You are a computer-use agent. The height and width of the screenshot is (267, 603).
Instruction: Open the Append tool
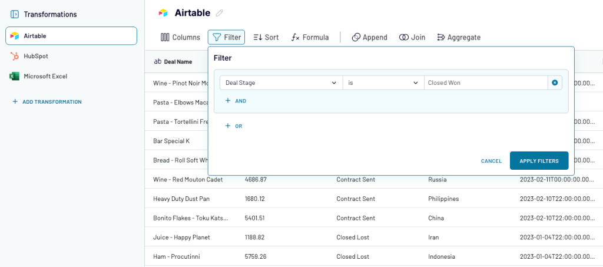point(370,37)
